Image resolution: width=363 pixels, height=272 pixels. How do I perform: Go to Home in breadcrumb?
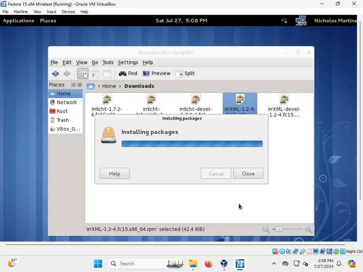tap(109, 86)
